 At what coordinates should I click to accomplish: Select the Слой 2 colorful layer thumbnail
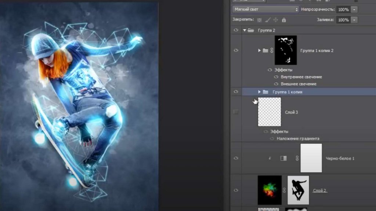pyautogui.click(x=270, y=190)
